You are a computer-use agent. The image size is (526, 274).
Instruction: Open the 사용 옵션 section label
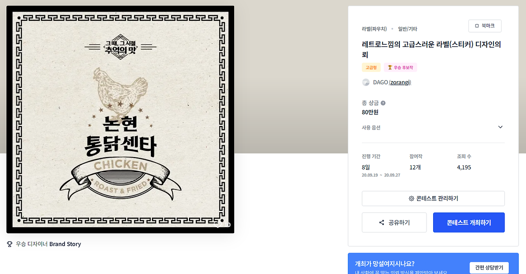[371, 128]
